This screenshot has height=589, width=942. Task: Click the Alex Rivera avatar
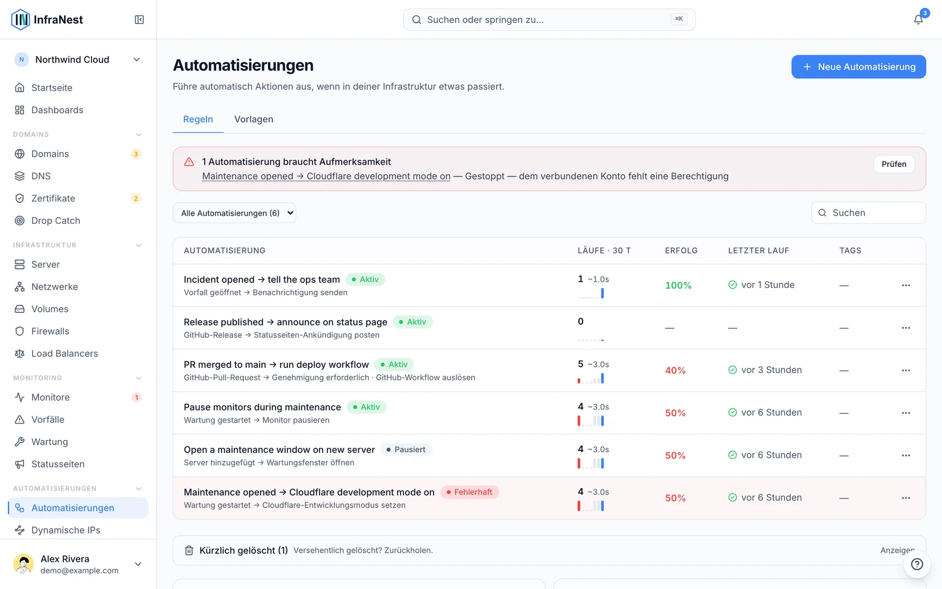pos(23,564)
